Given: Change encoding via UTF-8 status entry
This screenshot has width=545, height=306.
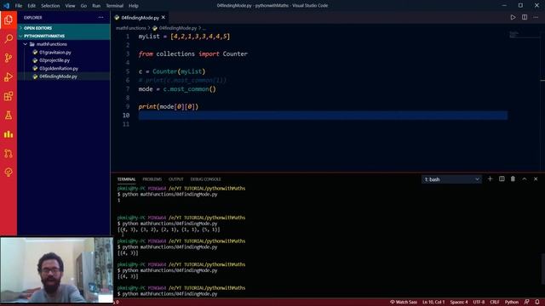Looking at the screenshot, I should point(479,303).
